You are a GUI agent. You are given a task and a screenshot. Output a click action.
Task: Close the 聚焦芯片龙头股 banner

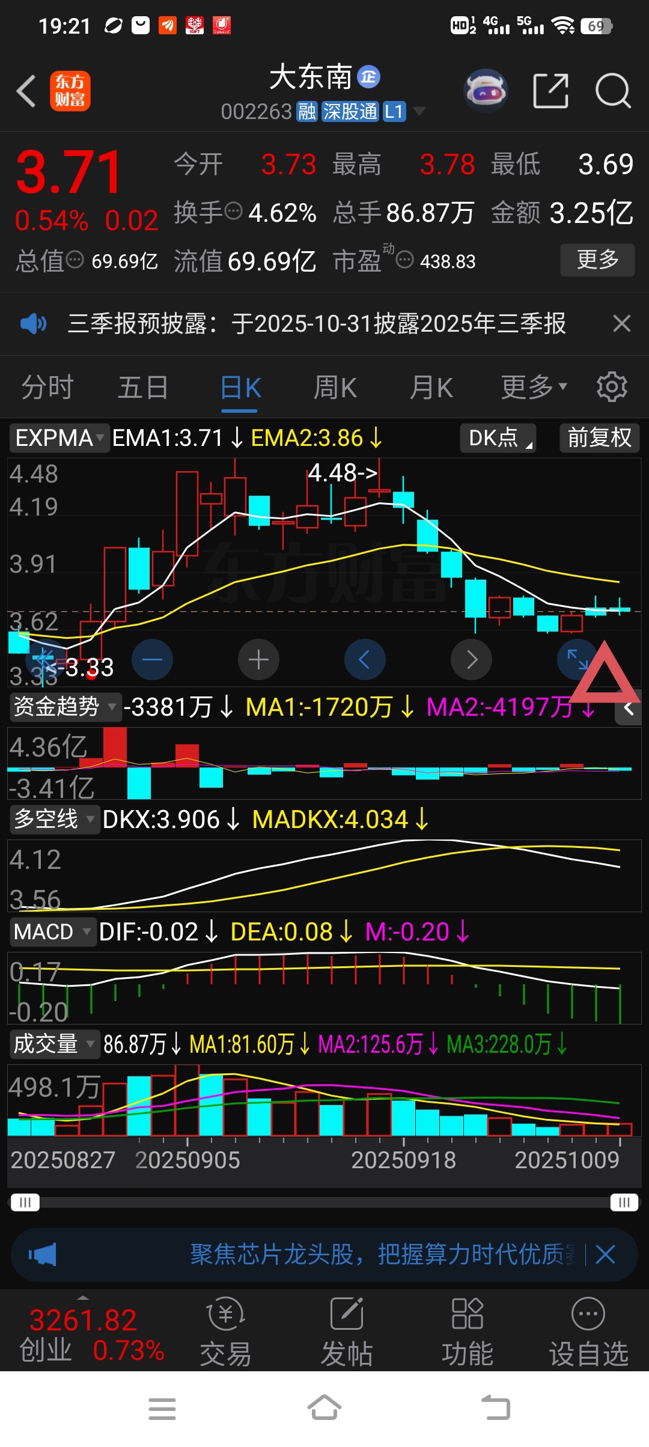[605, 1255]
